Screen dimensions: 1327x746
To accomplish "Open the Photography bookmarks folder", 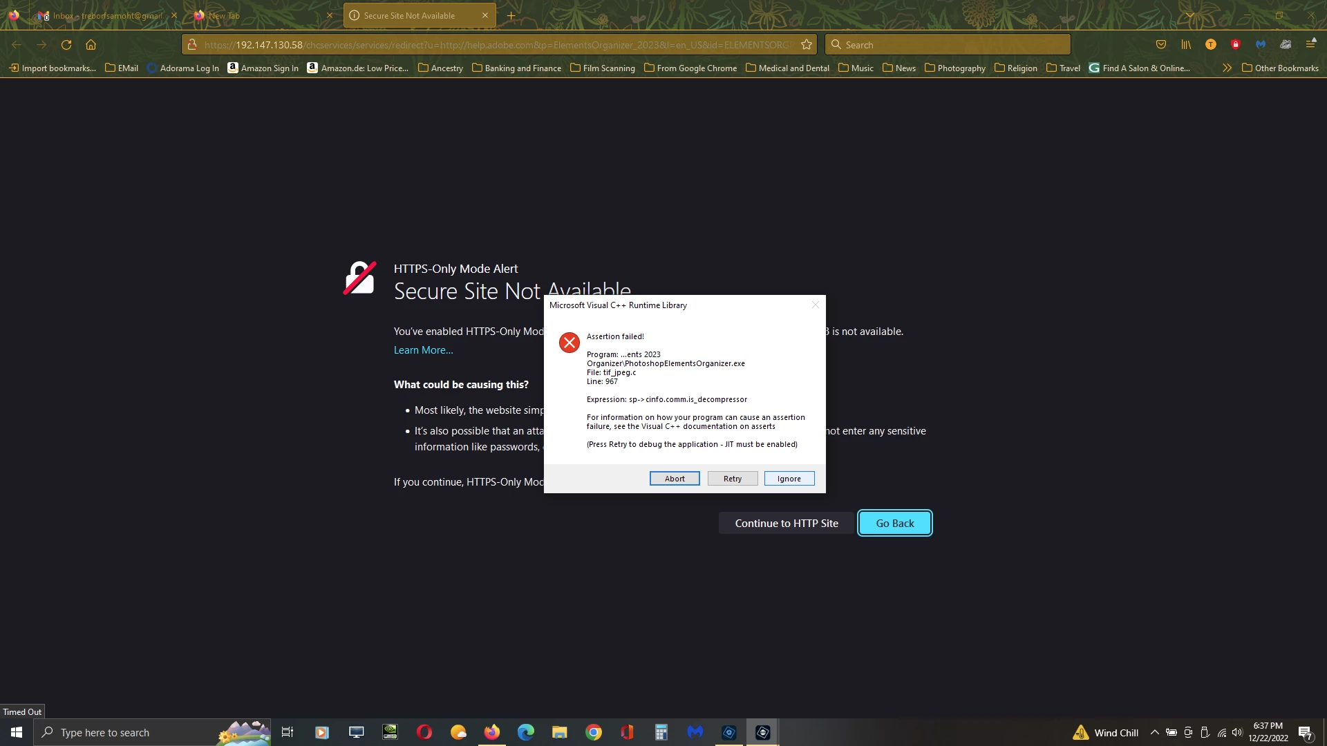I will point(955,68).
